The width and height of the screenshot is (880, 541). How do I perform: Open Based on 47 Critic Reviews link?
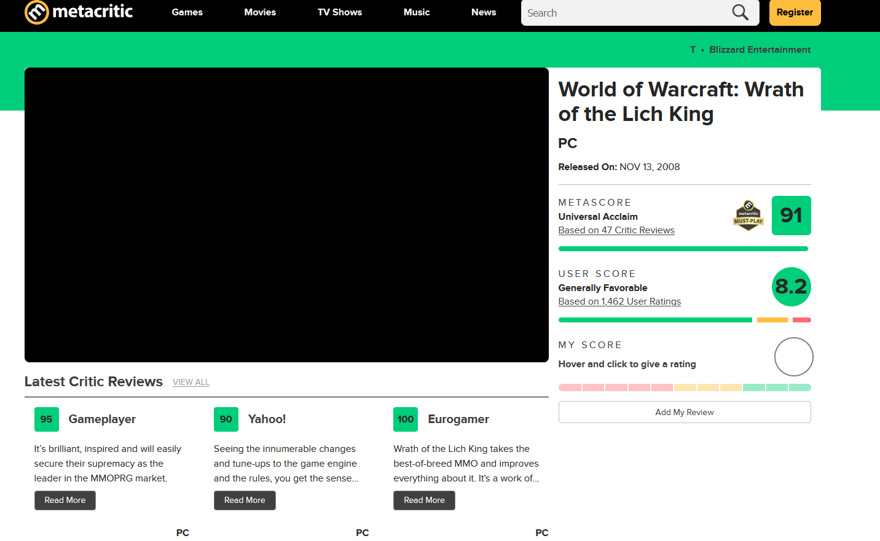point(616,230)
